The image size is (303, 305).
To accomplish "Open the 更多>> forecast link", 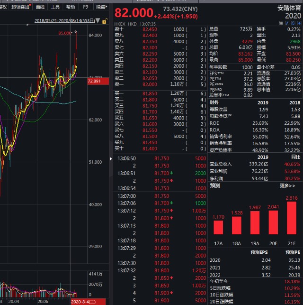I will 287,186.
